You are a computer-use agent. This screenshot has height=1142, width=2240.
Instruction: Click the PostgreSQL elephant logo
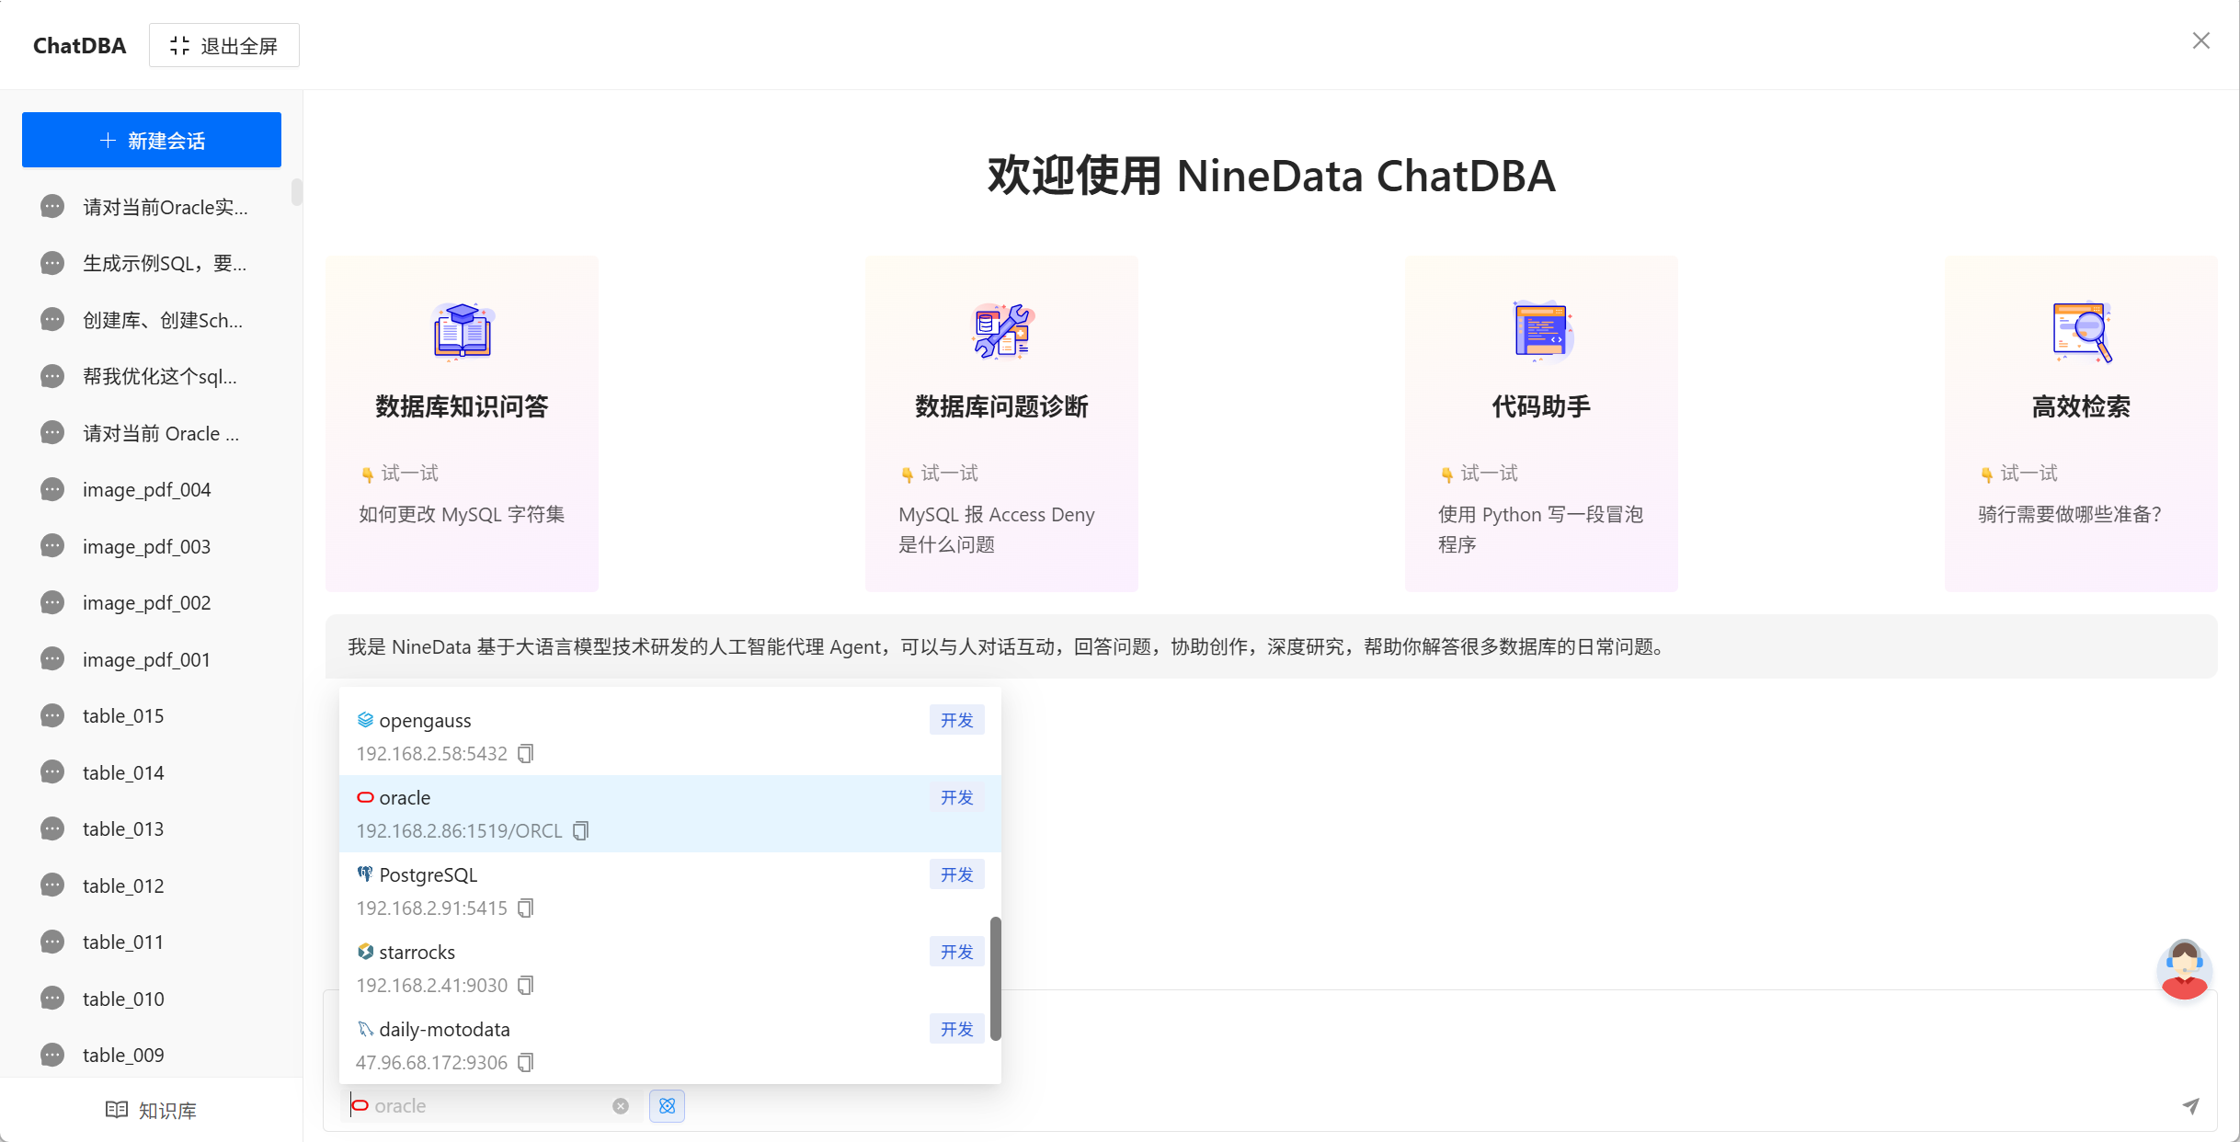click(x=365, y=874)
